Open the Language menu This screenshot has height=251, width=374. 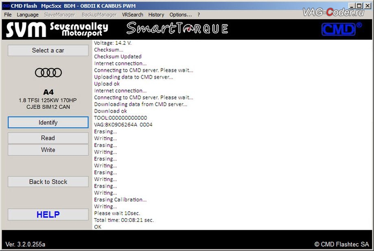pos(27,15)
